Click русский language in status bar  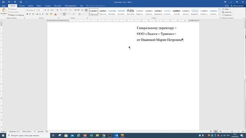coord(40,131)
